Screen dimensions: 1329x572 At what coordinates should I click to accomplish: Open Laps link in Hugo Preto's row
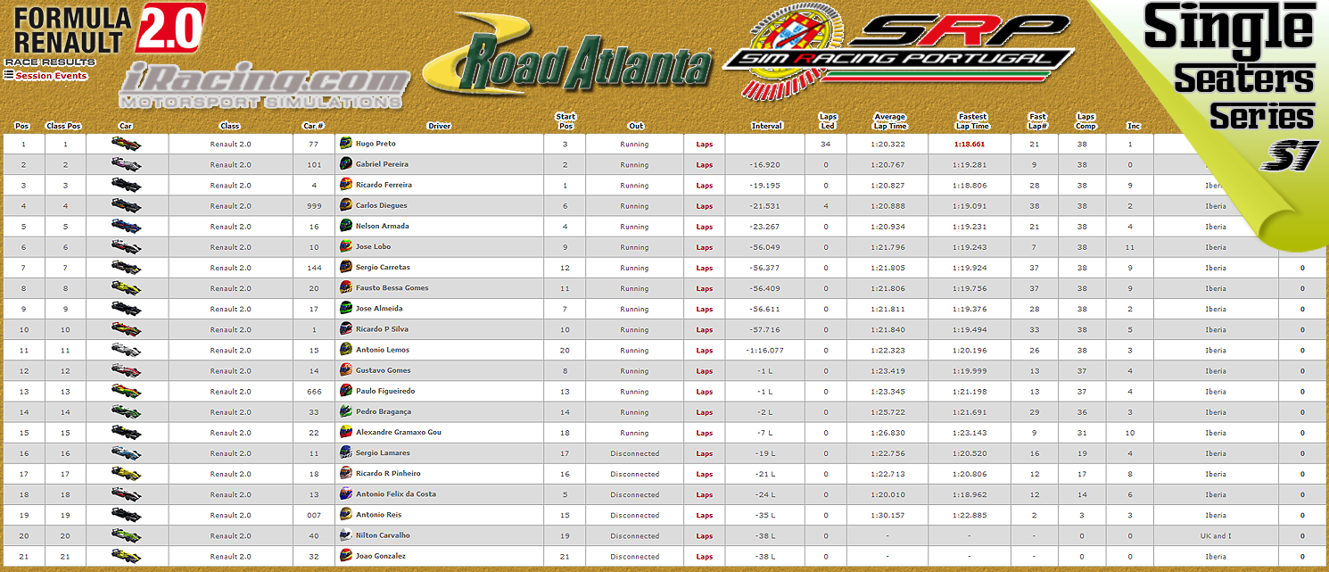[x=705, y=144]
